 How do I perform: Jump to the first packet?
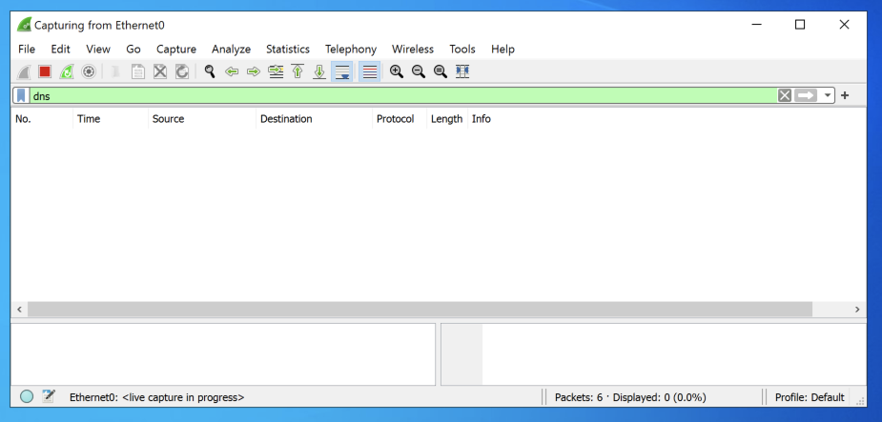(297, 72)
